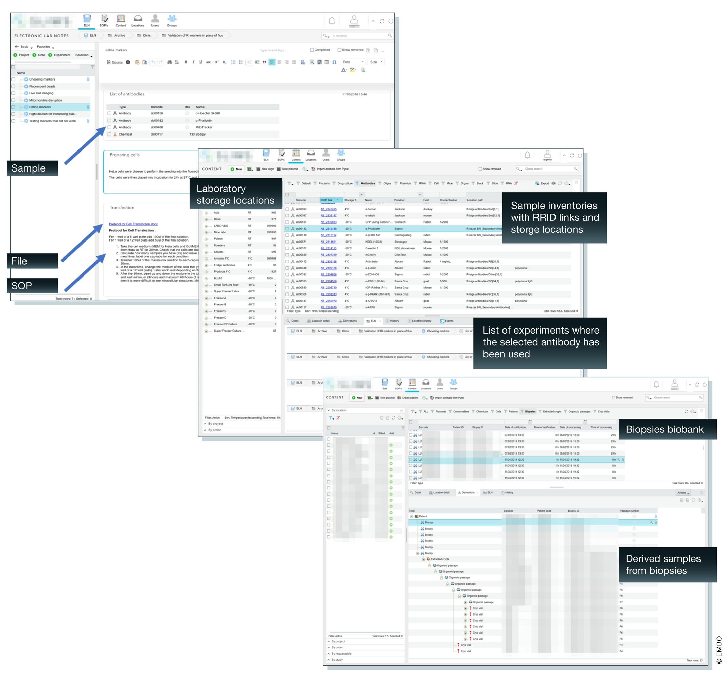Click Archive breadcrumb in ELN window

pos(117,36)
